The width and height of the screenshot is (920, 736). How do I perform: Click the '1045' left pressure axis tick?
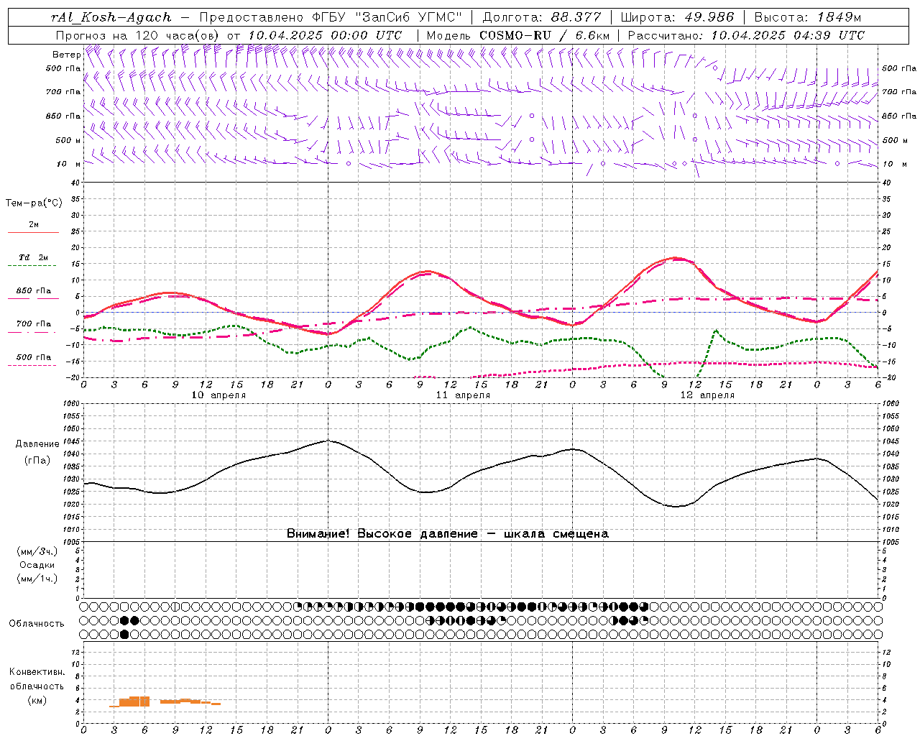tap(70, 441)
